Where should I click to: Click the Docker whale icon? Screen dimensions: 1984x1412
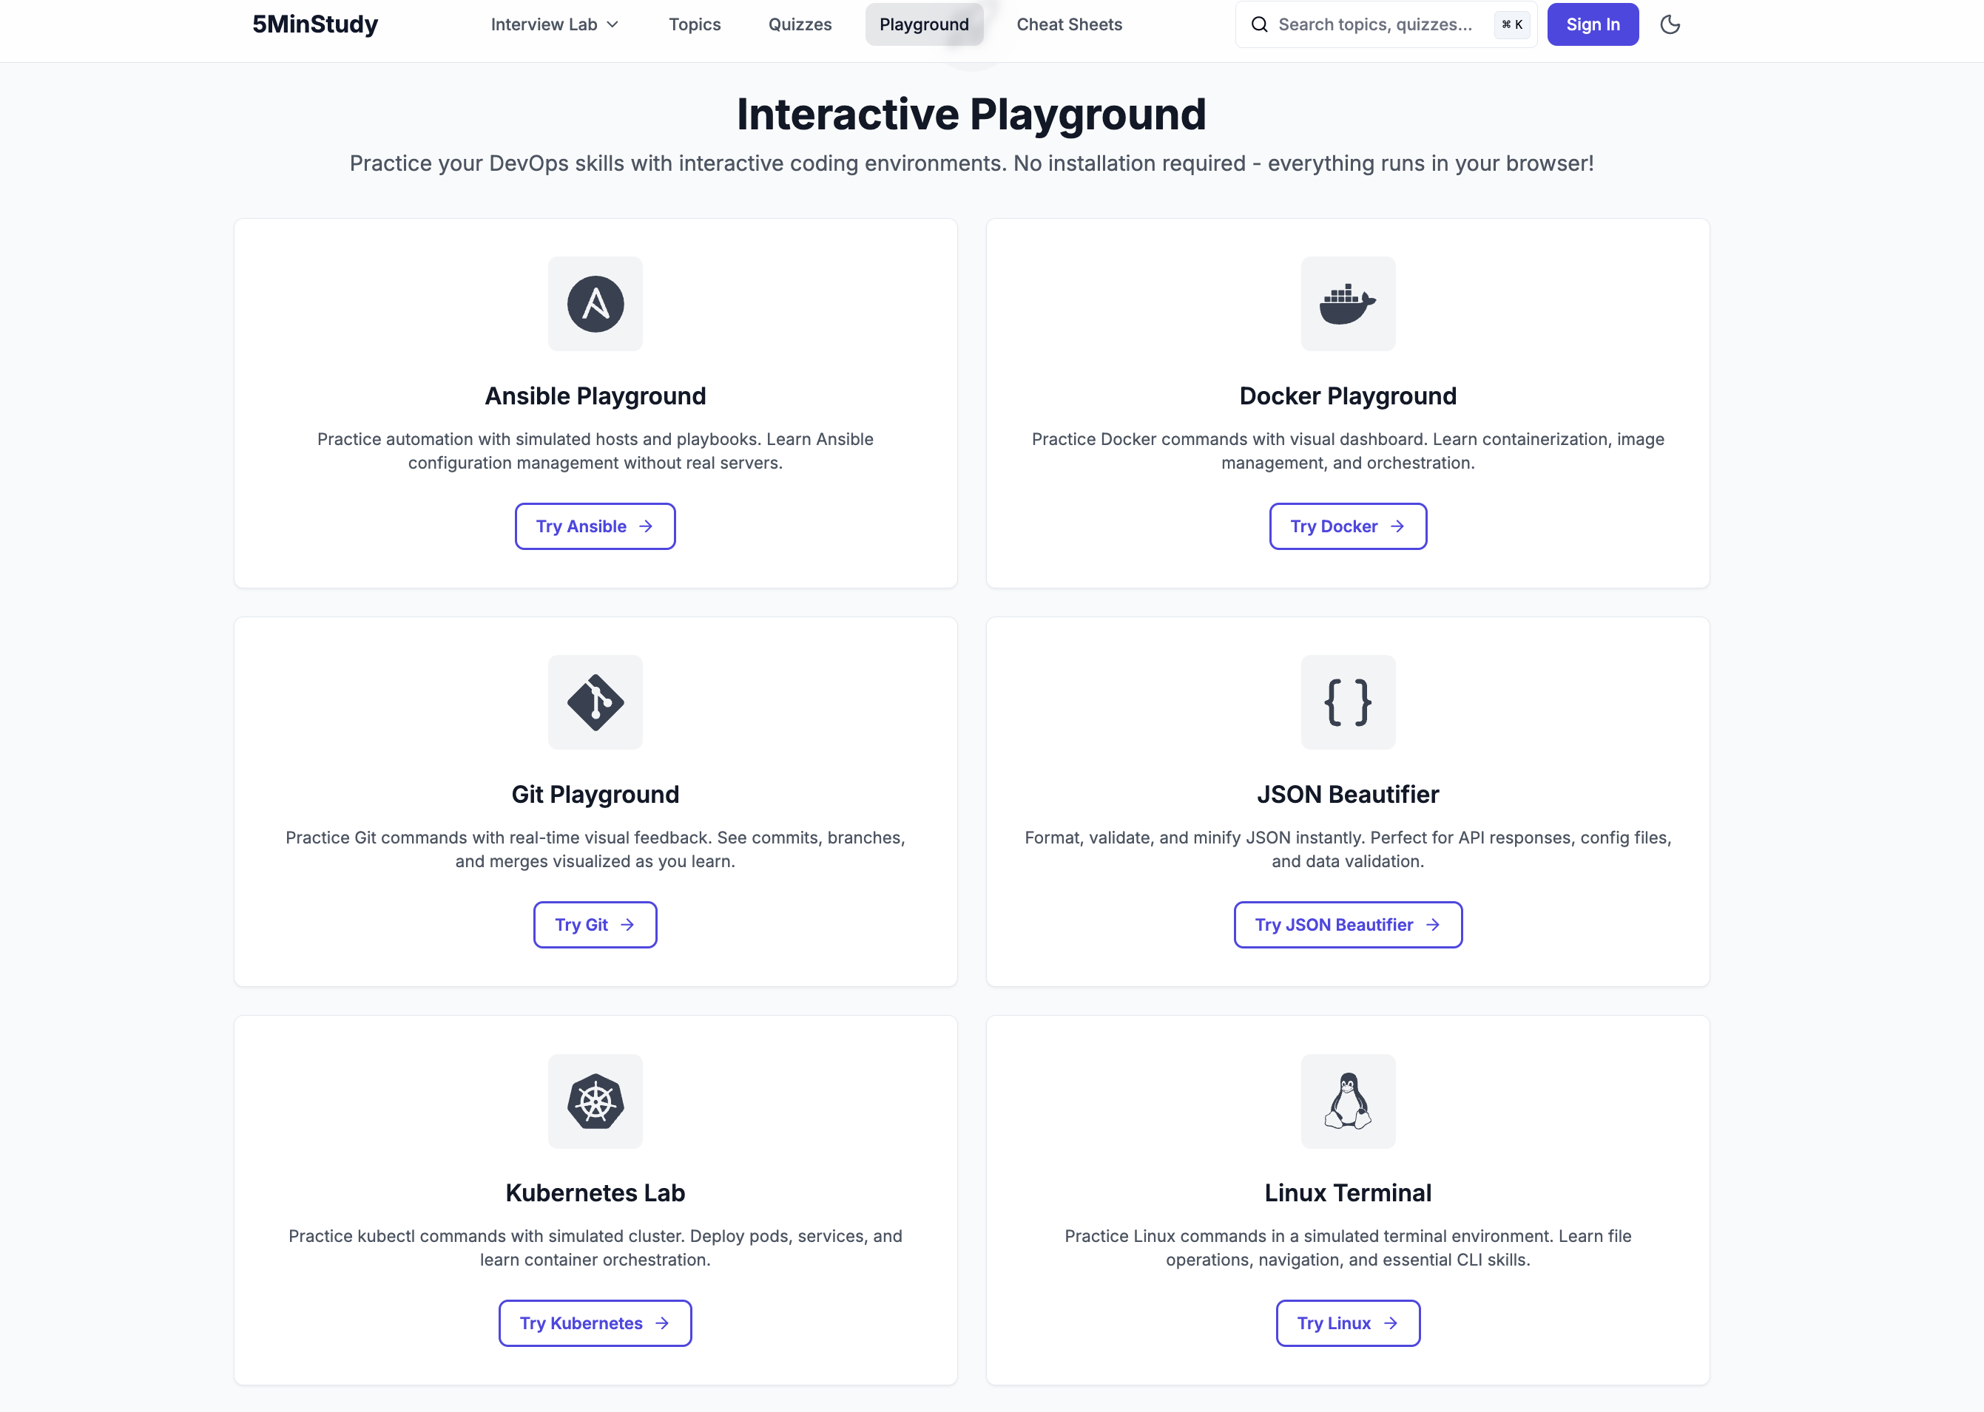(1347, 303)
